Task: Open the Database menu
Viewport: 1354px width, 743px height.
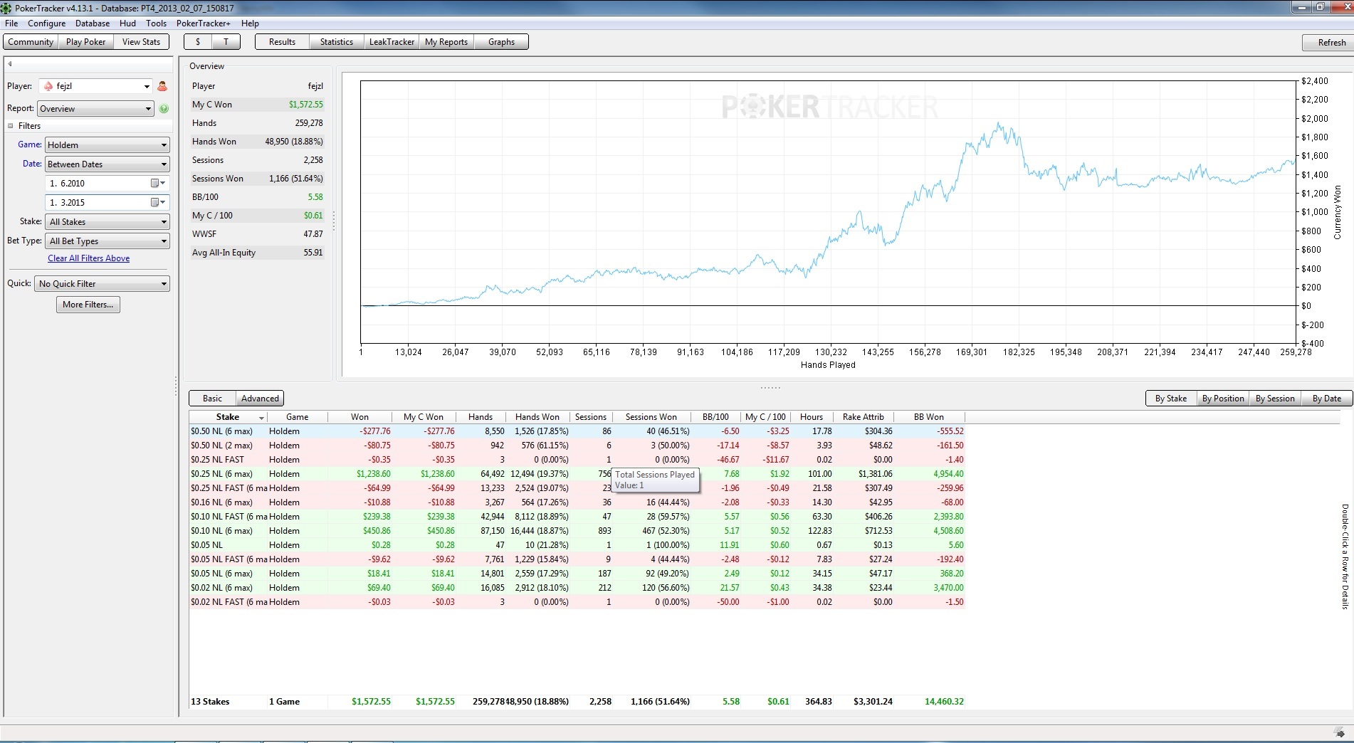Action: (x=93, y=23)
